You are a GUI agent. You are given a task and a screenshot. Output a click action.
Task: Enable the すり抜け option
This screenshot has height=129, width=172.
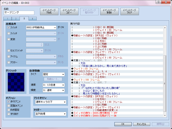point(9,114)
